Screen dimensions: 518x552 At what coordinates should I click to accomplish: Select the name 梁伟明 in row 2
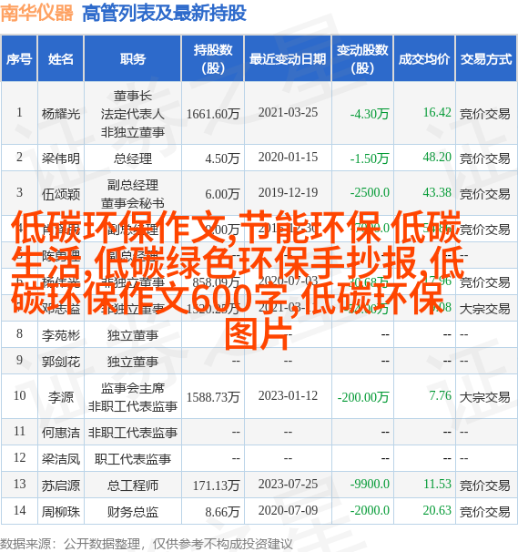[x=60, y=158]
